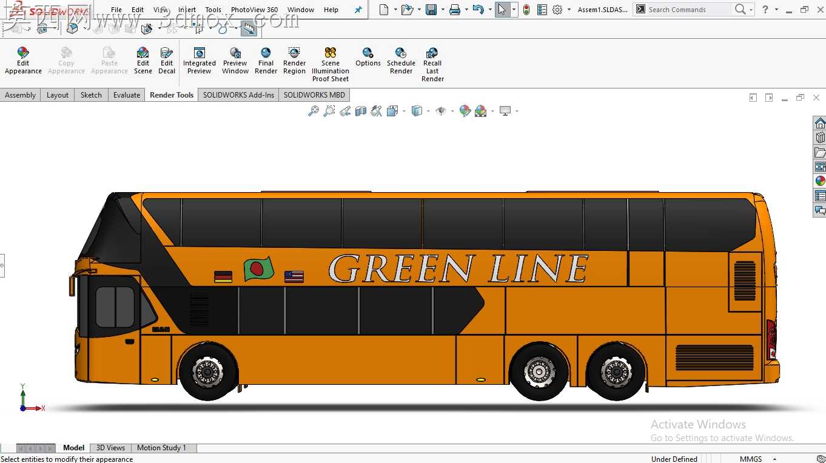
Task: Open the Preview Window
Action: 235,61
